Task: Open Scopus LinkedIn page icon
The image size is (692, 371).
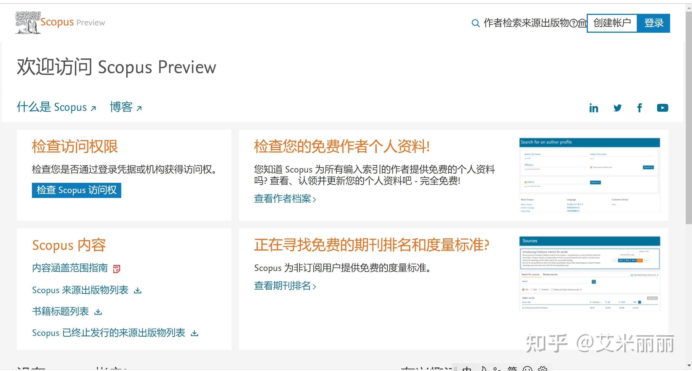Action: 593,108
